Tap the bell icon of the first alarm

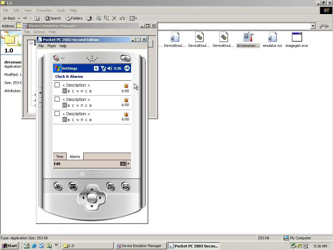(126, 86)
